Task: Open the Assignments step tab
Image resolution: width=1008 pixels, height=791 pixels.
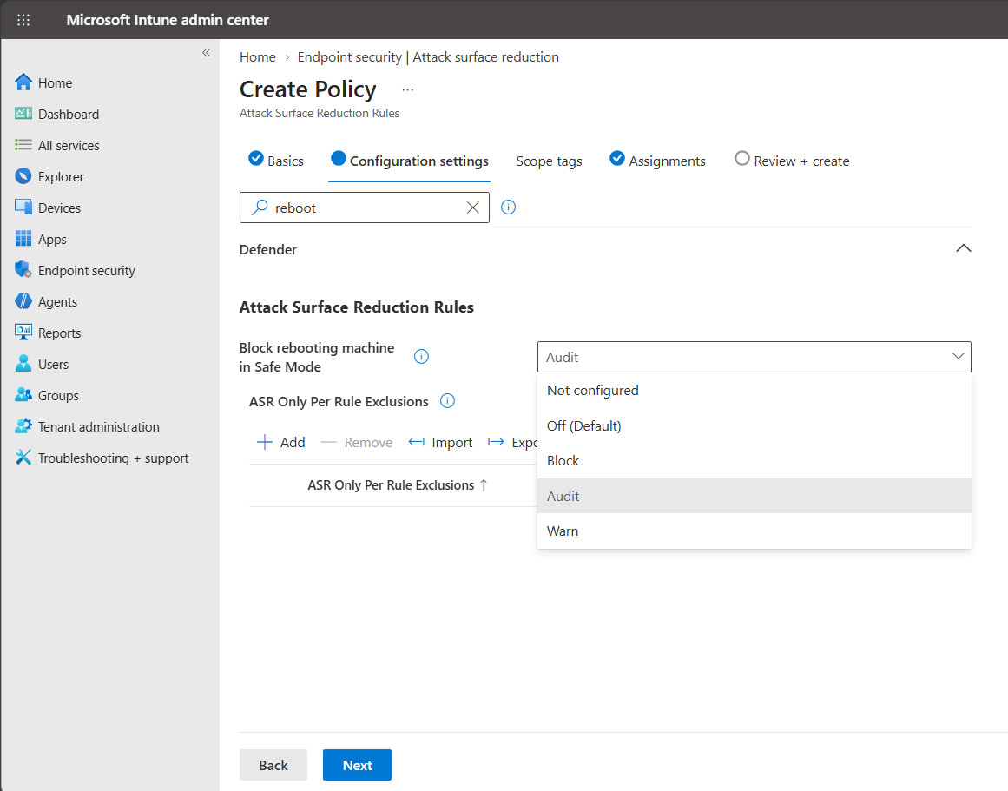Action: coord(657,161)
